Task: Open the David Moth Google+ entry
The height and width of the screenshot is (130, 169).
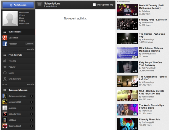Action: pyautogui.click(x=13, y=38)
